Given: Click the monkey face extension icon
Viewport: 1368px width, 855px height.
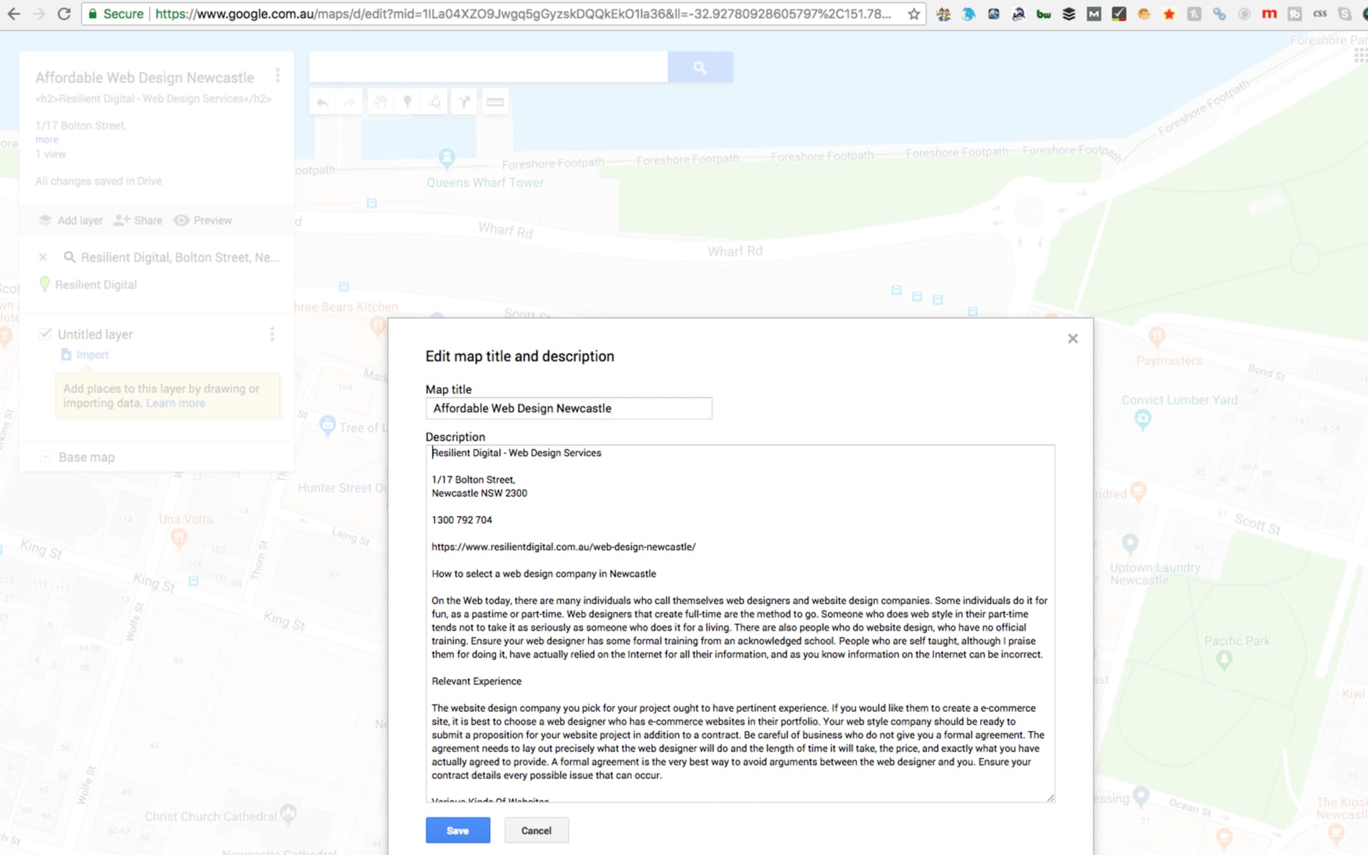Looking at the screenshot, I should pos(1144,14).
